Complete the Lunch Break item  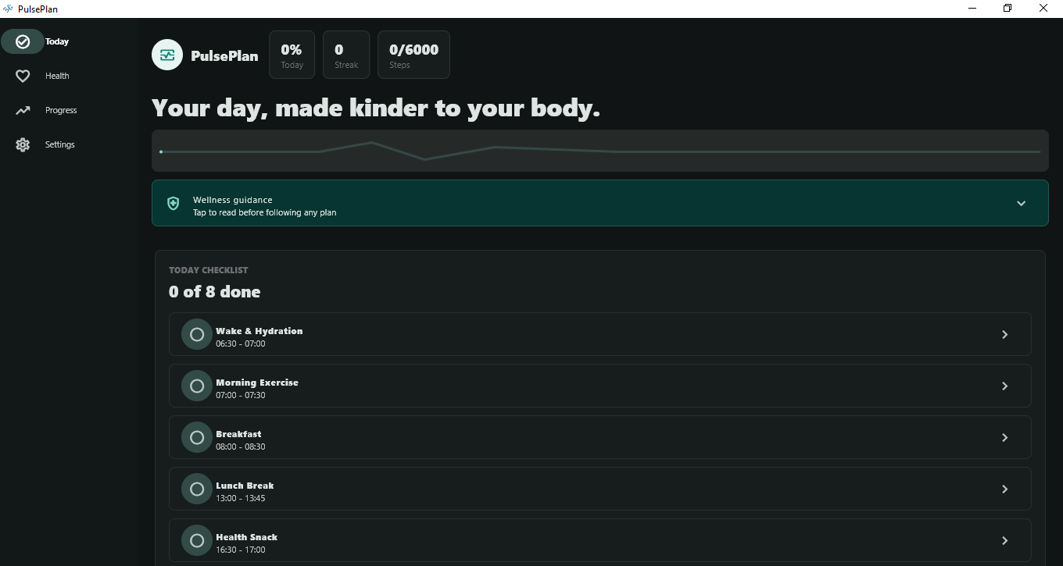(197, 489)
